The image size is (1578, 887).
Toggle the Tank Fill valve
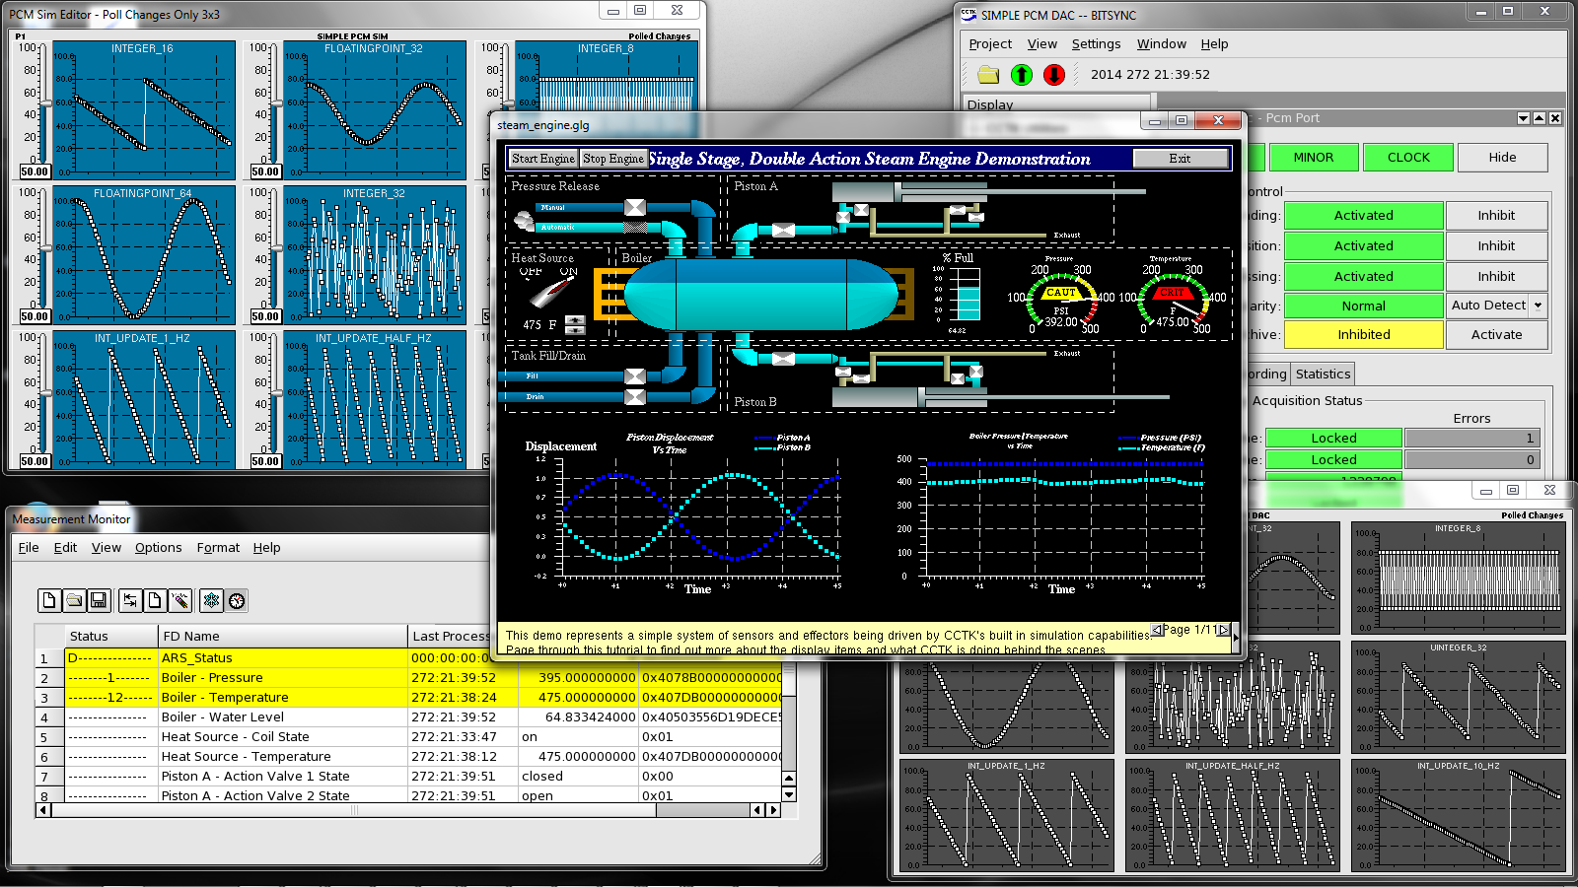point(635,376)
